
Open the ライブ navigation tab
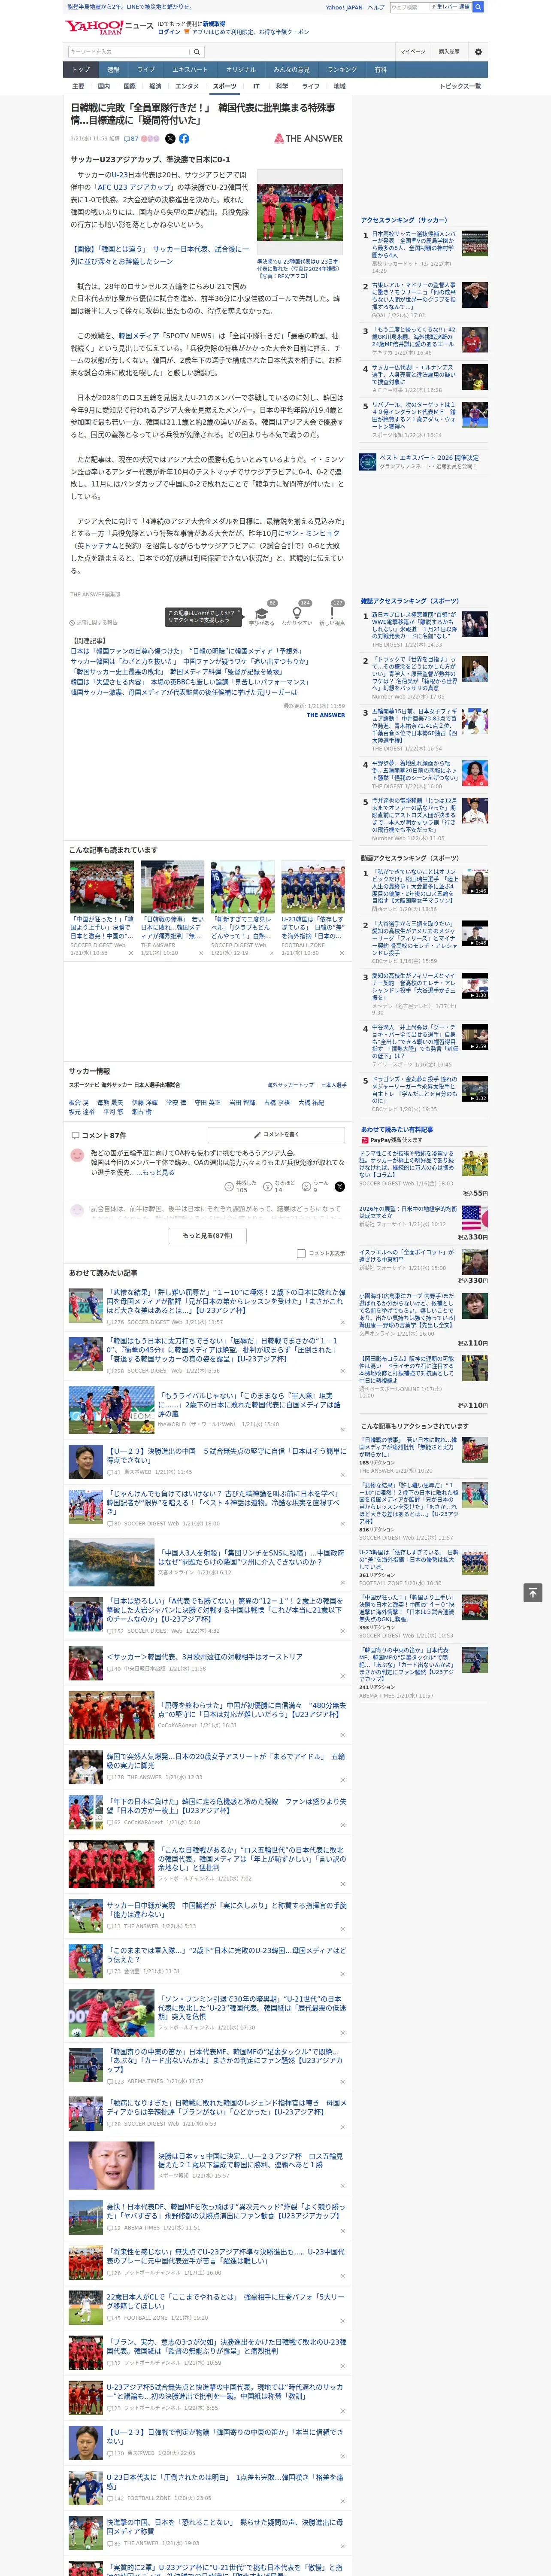click(146, 70)
